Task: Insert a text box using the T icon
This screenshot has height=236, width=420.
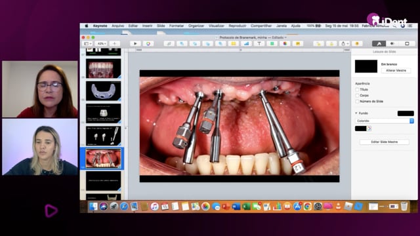Action: pos(259,44)
